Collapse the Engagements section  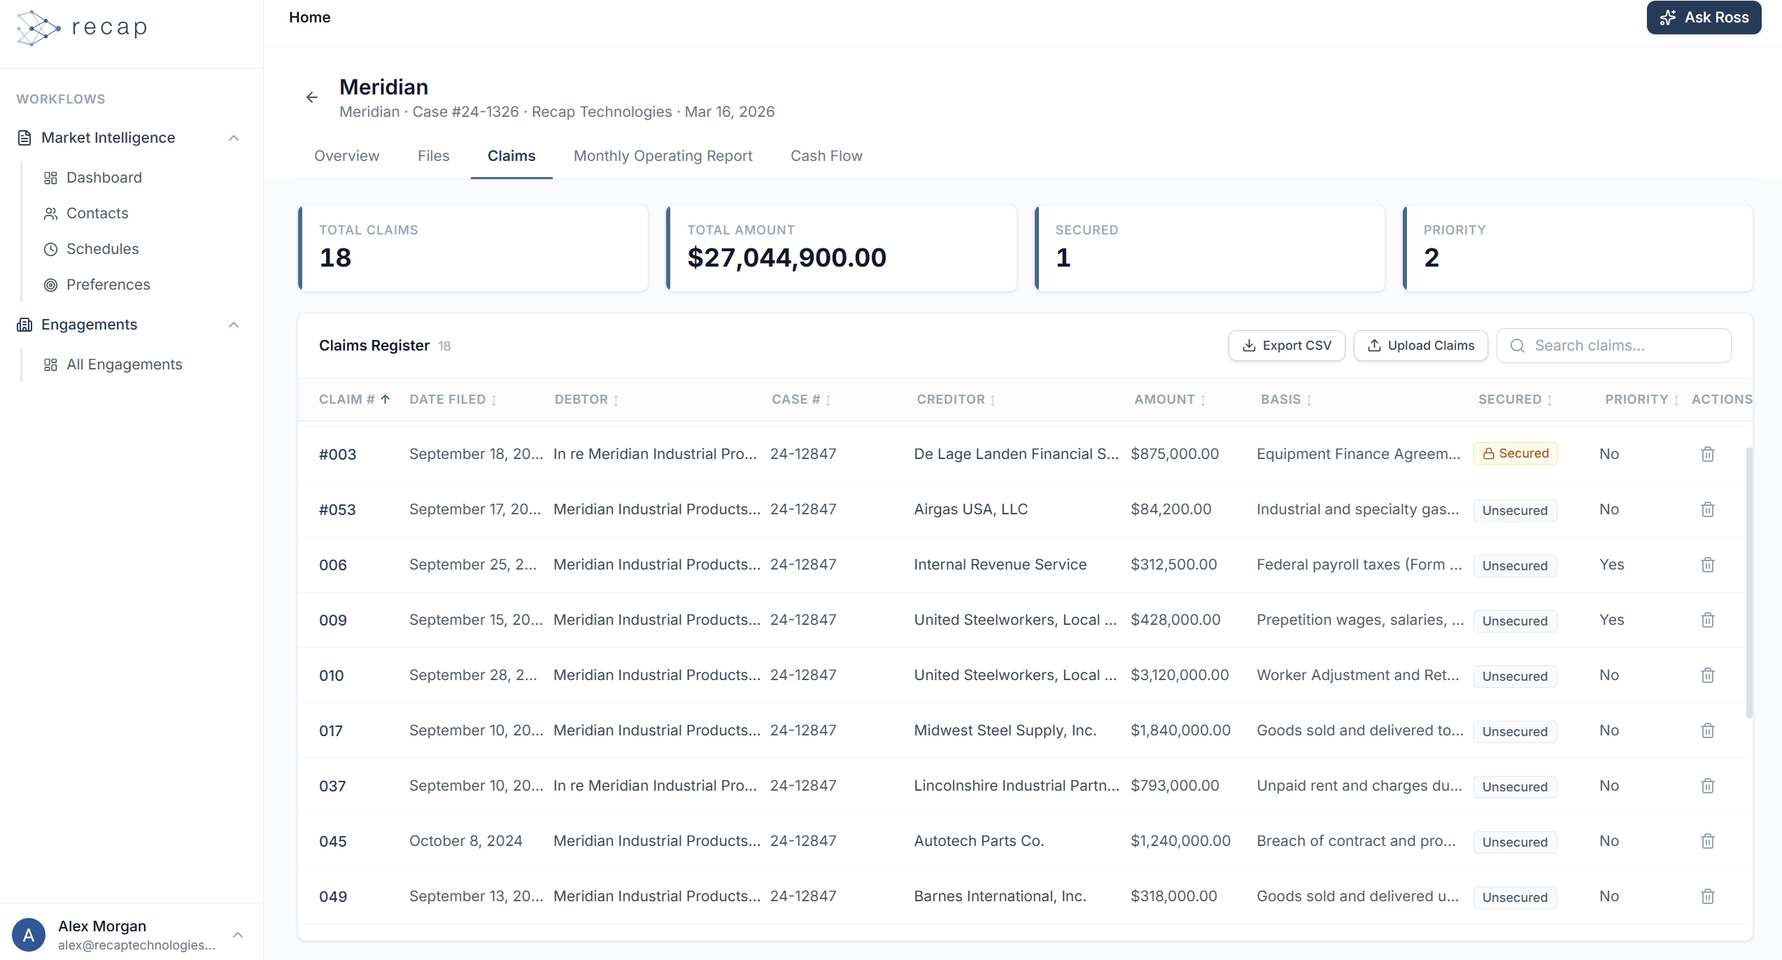tap(235, 325)
